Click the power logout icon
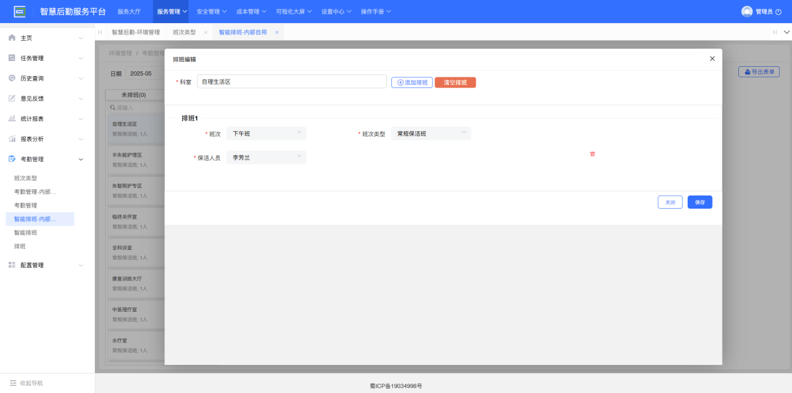Viewport: 792px width, 393px height. 778,12
